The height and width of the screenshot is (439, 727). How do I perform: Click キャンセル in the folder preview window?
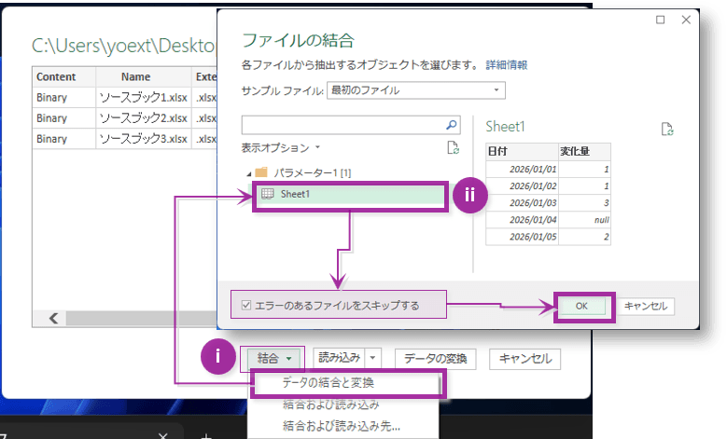524,359
